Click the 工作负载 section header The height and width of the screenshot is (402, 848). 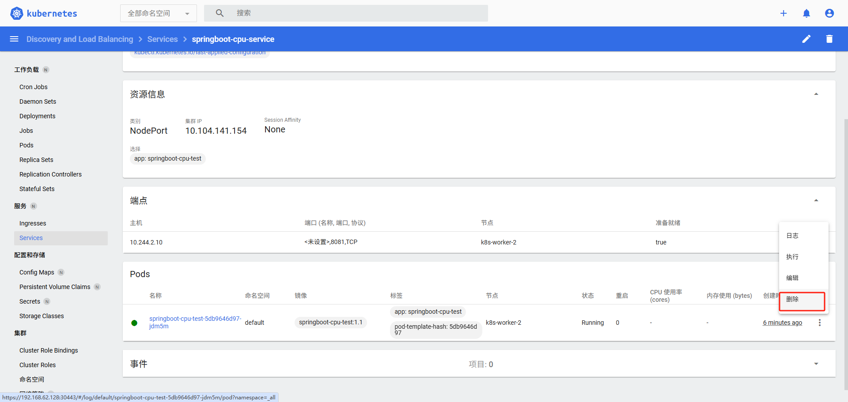26,70
